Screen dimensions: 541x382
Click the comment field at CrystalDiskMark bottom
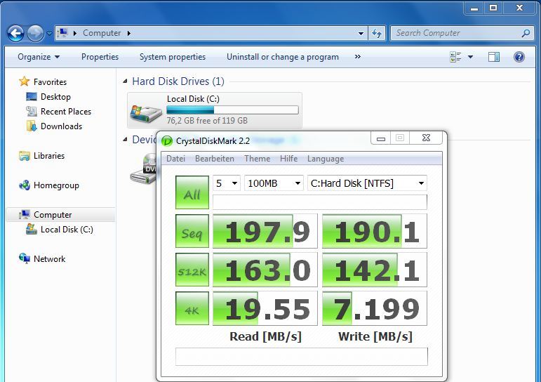click(x=302, y=357)
